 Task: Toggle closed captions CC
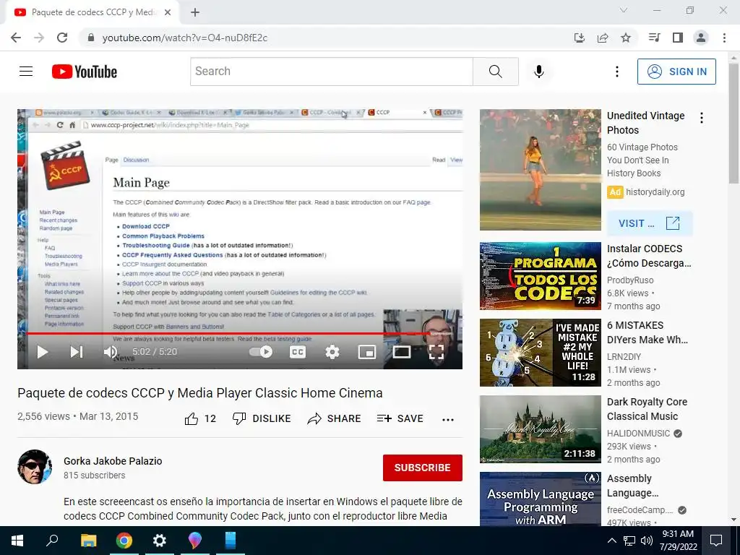297,352
